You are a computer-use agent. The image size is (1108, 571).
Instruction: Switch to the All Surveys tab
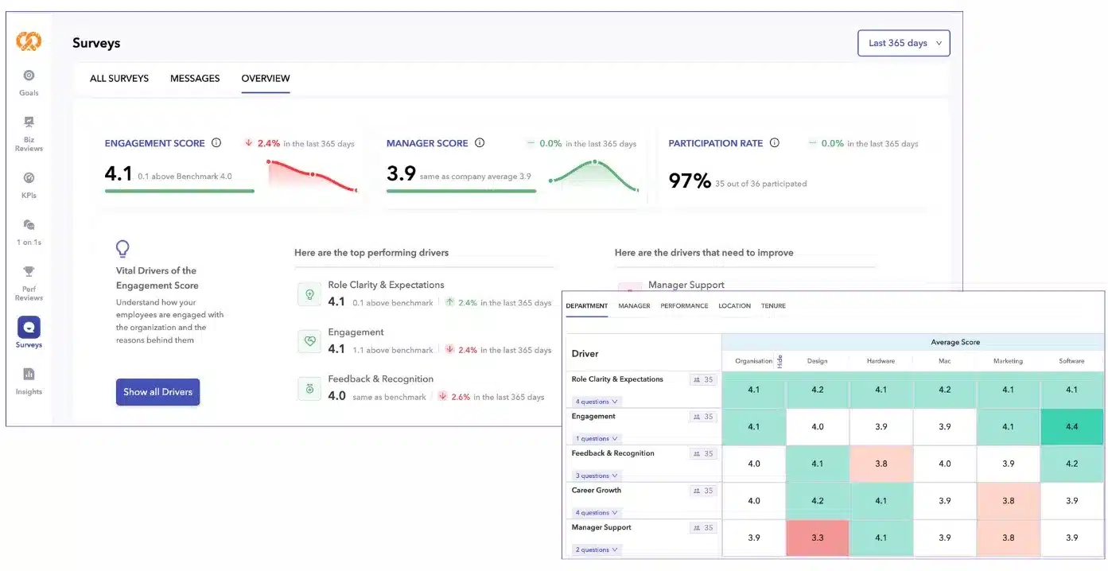(119, 78)
